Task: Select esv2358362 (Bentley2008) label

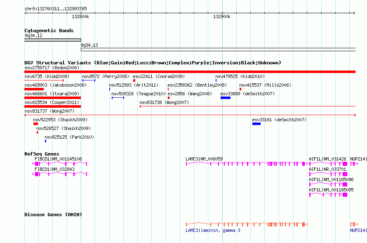Action: click(197, 85)
